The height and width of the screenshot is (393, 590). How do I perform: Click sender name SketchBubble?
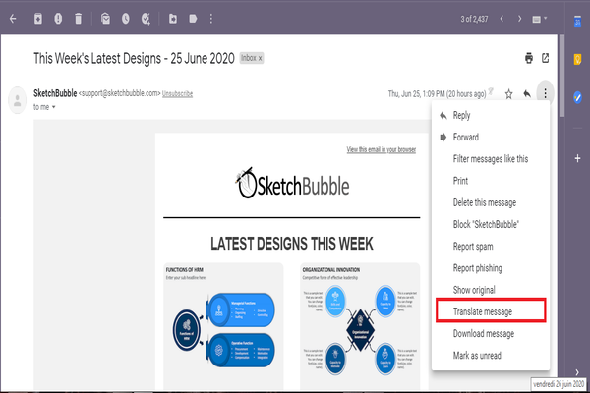click(x=55, y=93)
